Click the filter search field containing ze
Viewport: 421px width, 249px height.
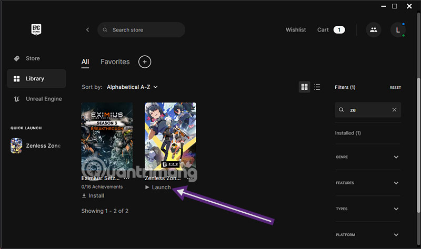pyautogui.click(x=368, y=110)
